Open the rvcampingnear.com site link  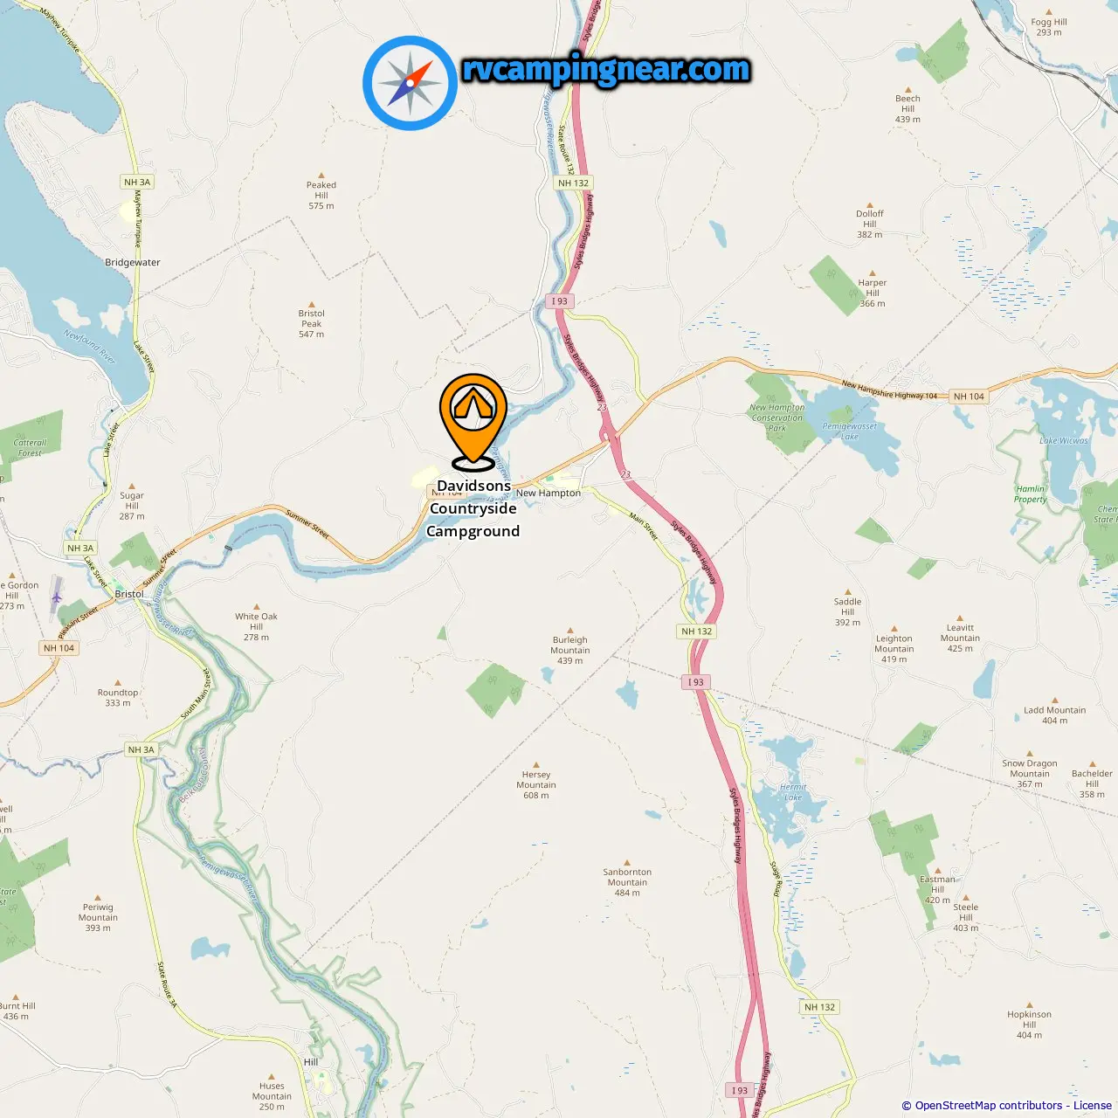tap(606, 69)
